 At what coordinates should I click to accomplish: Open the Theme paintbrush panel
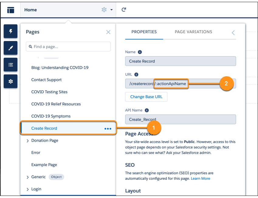[11, 48]
